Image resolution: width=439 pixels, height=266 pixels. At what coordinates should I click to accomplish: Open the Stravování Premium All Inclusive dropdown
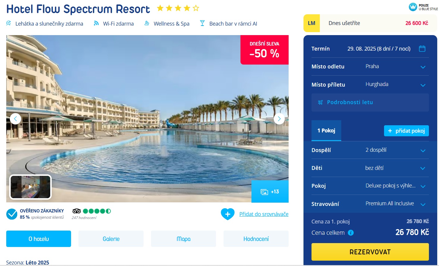click(370, 204)
